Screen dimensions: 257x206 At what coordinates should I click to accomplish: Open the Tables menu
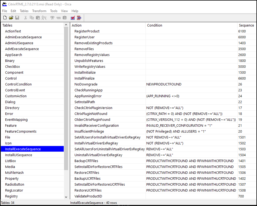point(24,11)
